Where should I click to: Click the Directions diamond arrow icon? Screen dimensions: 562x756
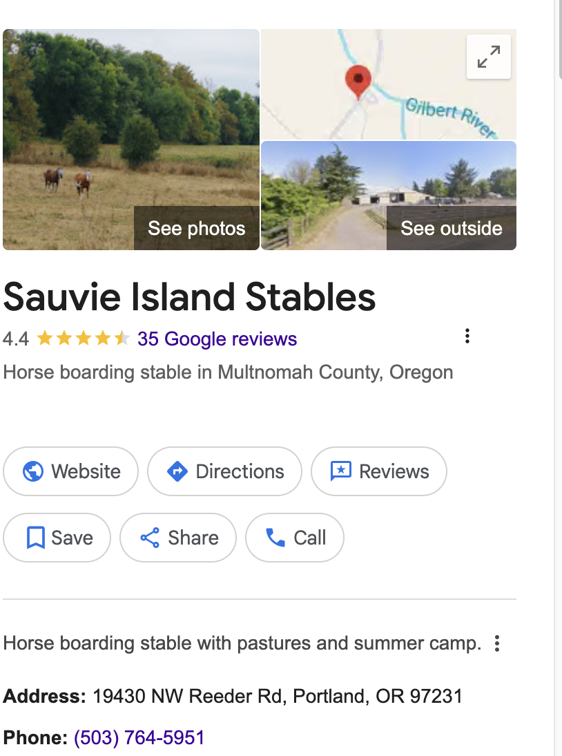coord(177,471)
